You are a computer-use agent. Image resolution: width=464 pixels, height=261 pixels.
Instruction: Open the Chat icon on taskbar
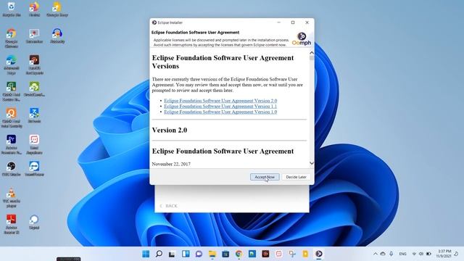[x=199, y=254]
